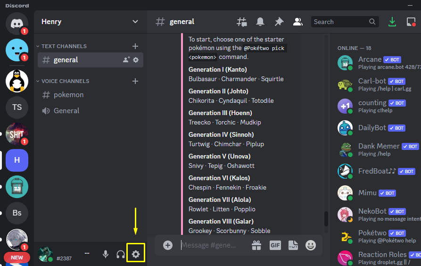Show pinned messages
Screen dimensions: 421x266
(279, 22)
